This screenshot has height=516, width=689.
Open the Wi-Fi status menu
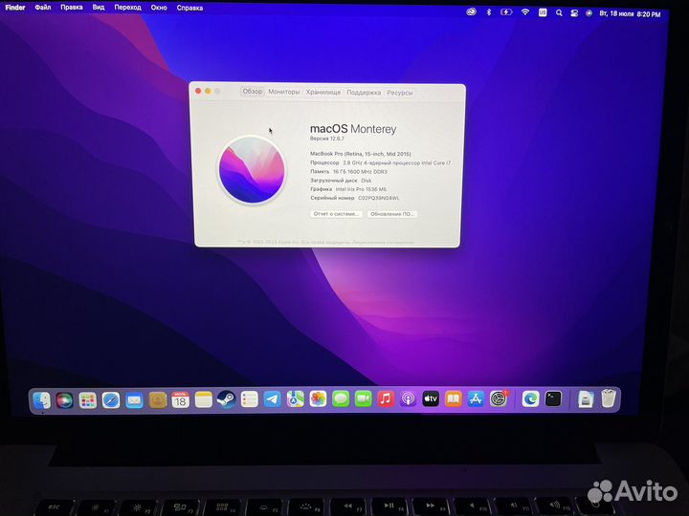(525, 12)
